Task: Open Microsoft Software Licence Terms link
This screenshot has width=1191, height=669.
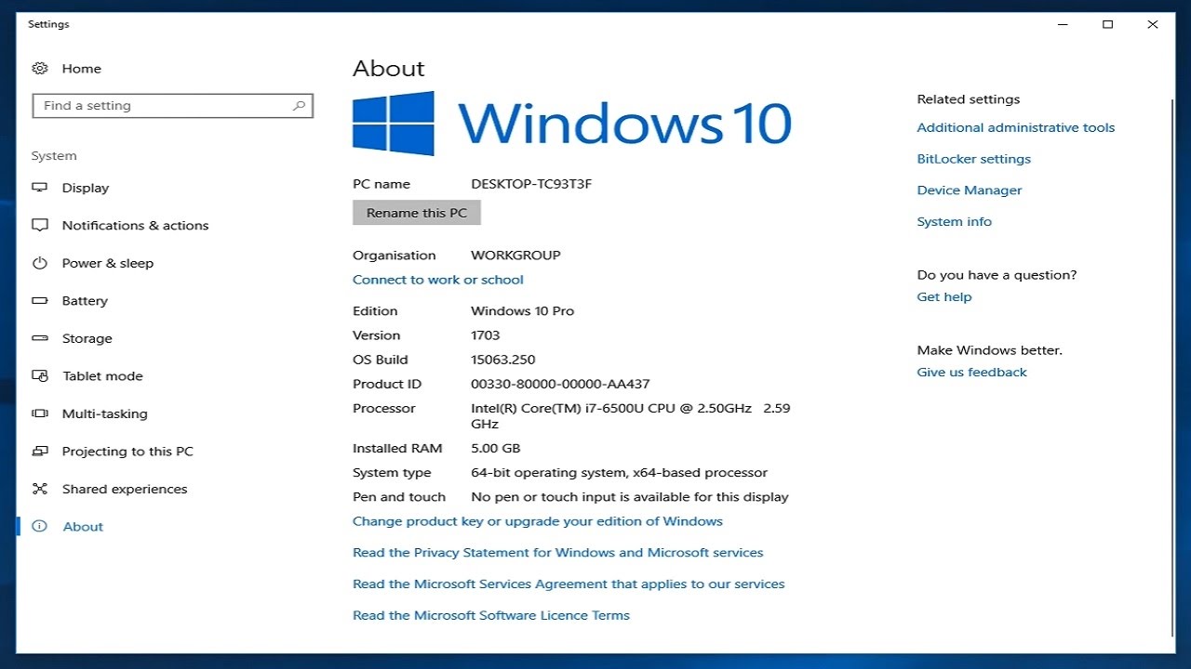Action: 491,615
